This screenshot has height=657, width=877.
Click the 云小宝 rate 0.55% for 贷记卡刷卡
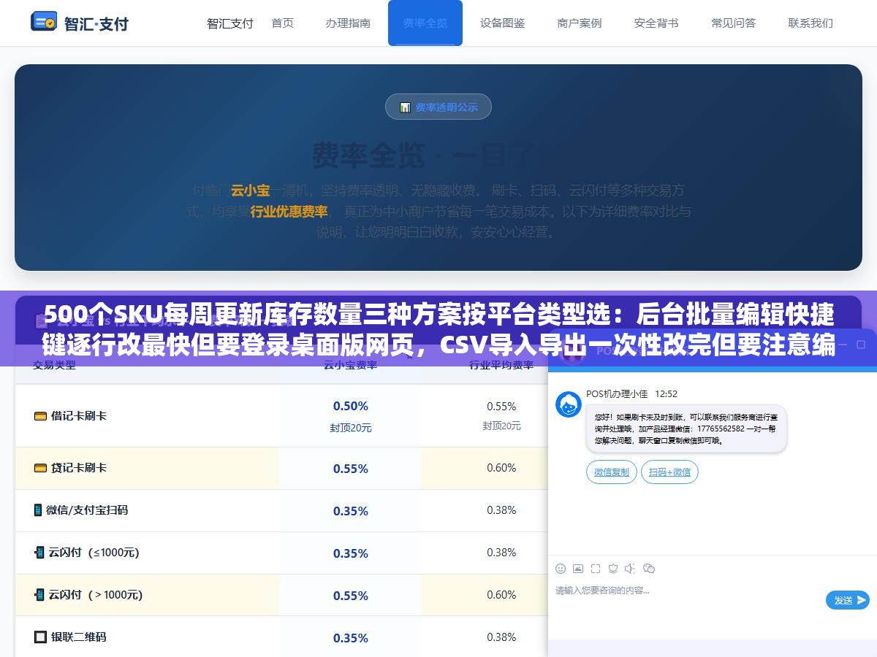(x=351, y=469)
